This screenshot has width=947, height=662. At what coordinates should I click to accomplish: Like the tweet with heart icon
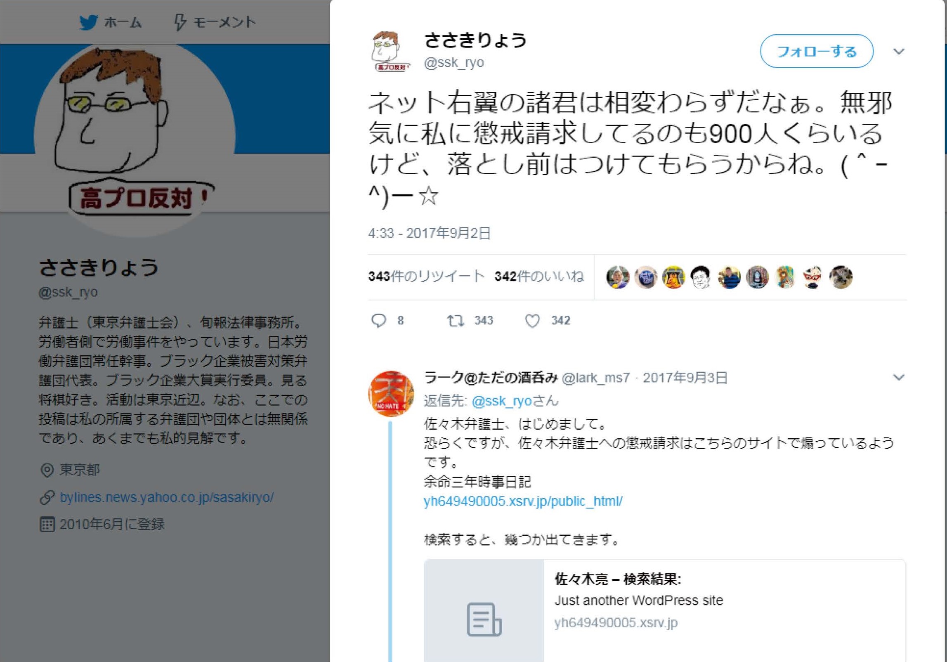click(532, 321)
